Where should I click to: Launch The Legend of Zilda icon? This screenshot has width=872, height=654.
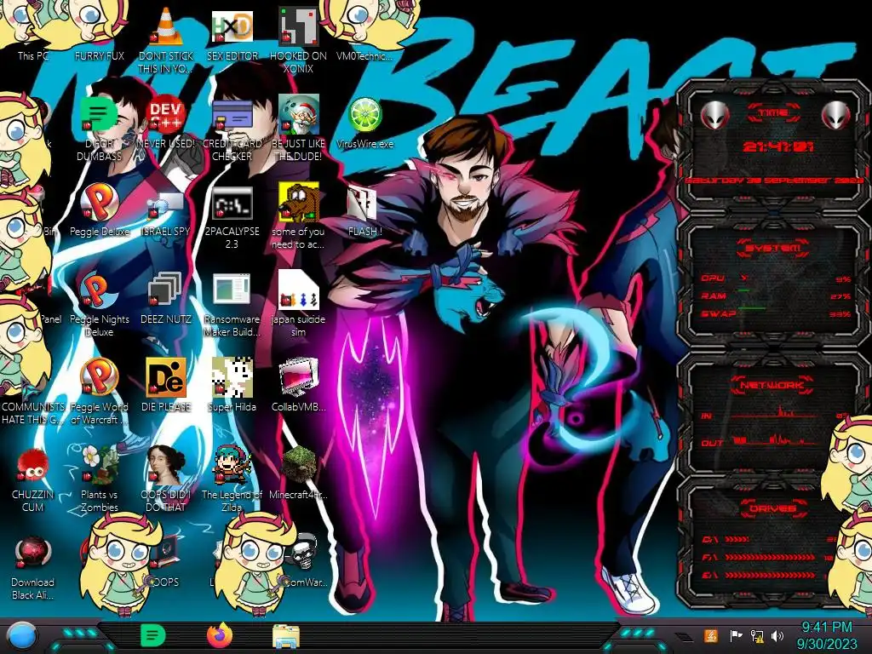(232, 465)
